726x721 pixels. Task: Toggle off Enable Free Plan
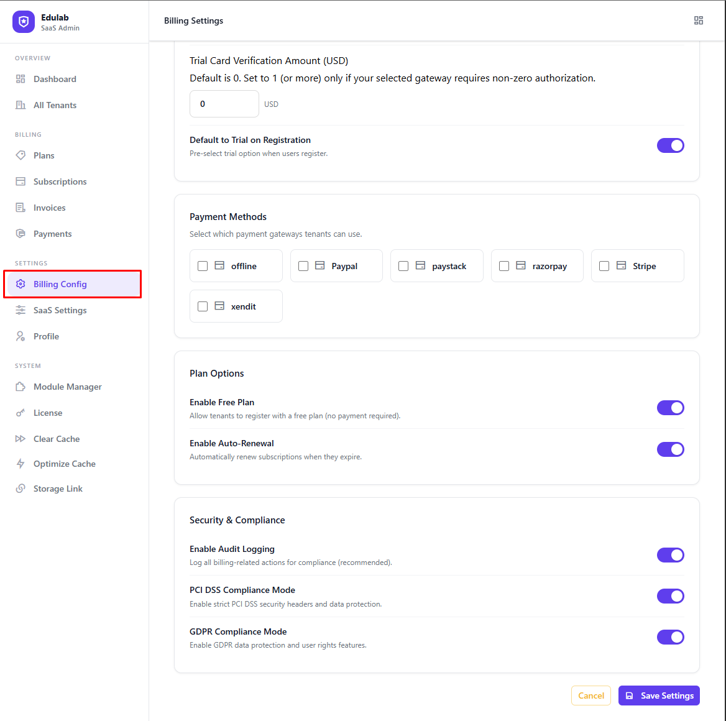point(671,408)
